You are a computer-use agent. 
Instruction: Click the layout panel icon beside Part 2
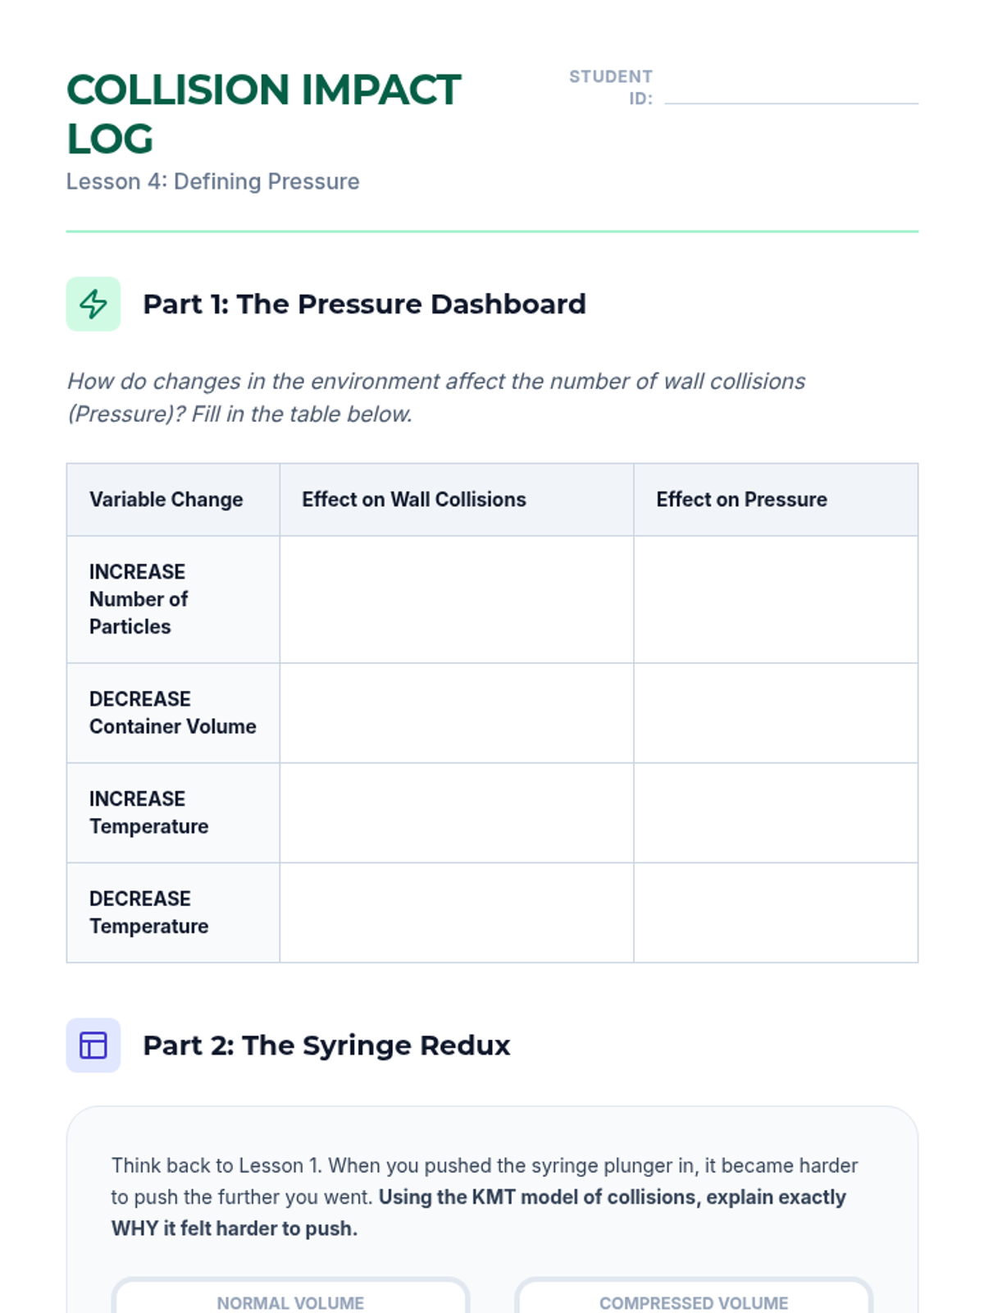tap(93, 1045)
